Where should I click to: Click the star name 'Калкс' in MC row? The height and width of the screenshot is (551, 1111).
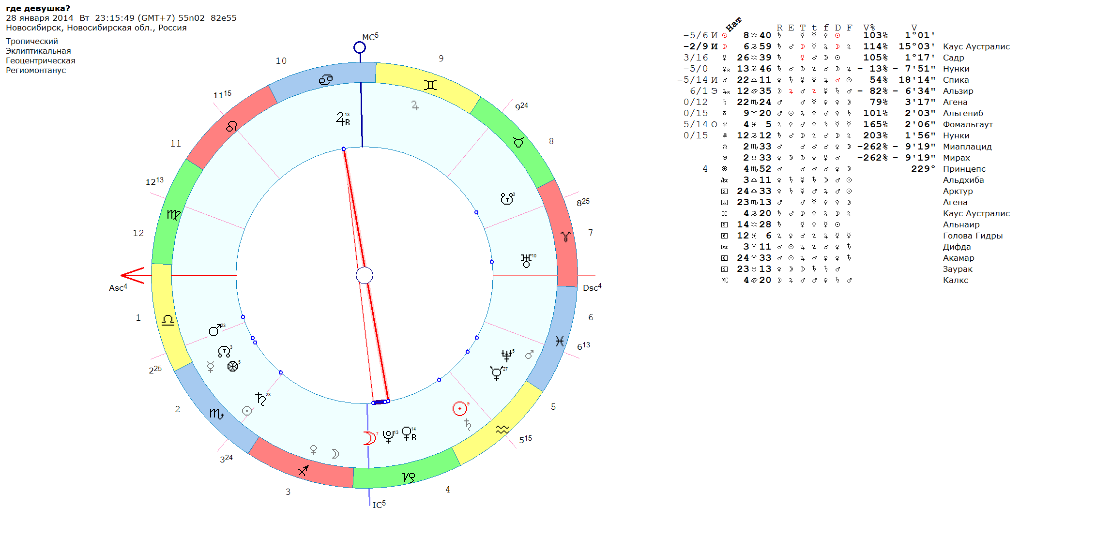956,280
